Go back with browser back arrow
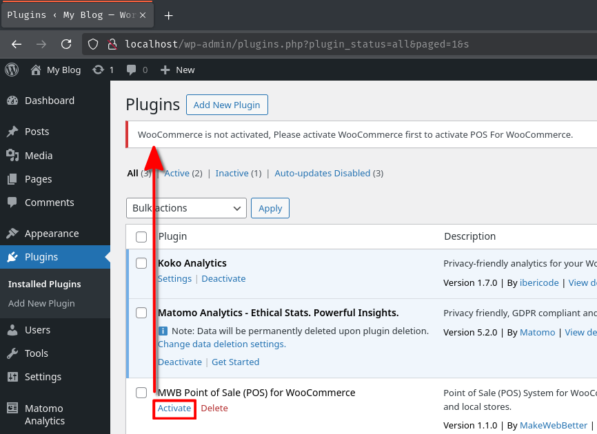The height and width of the screenshot is (434, 597). tap(17, 45)
